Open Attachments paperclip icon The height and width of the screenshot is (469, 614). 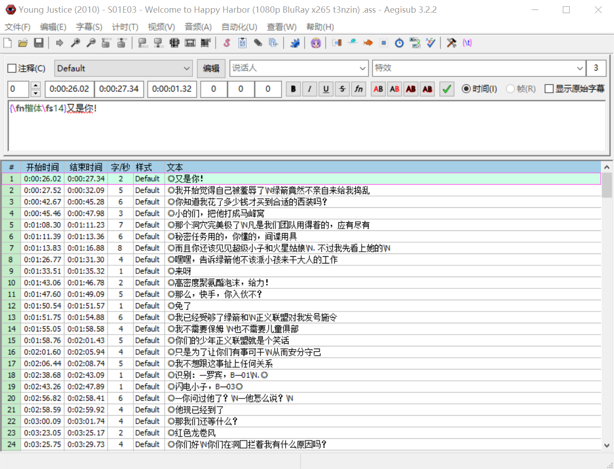[x=258, y=43]
